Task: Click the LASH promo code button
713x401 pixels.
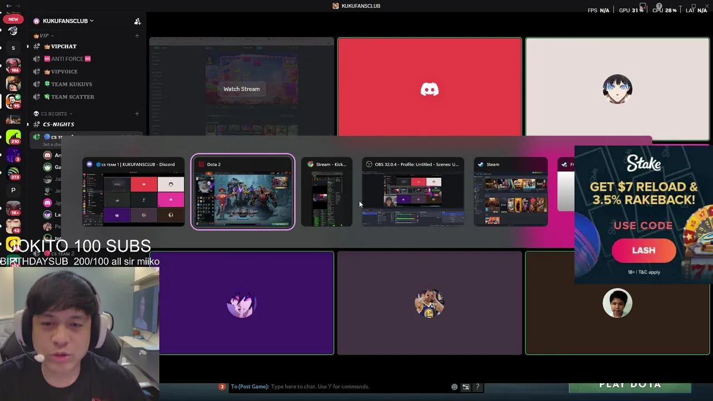Action: tap(644, 251)
